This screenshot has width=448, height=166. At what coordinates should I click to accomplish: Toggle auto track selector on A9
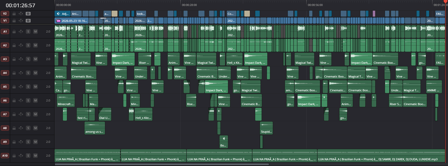(21, 142)
